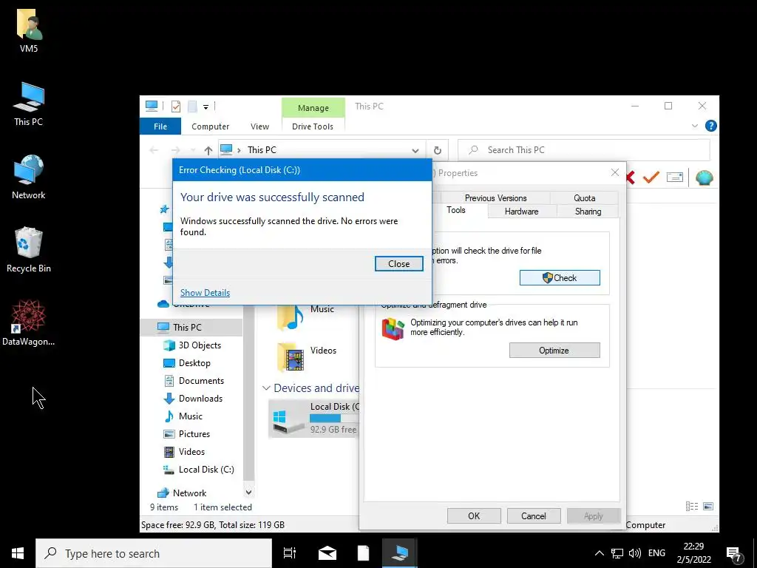This screenshot has height=568, width=757.
Task: Open the Computer ribbon tab
Action: click(x=210, y=126)
